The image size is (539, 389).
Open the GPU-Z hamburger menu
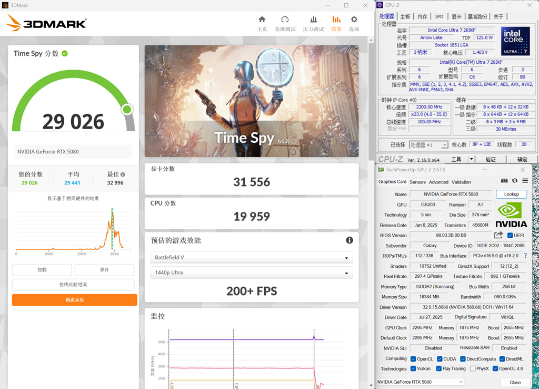[524, 181]
